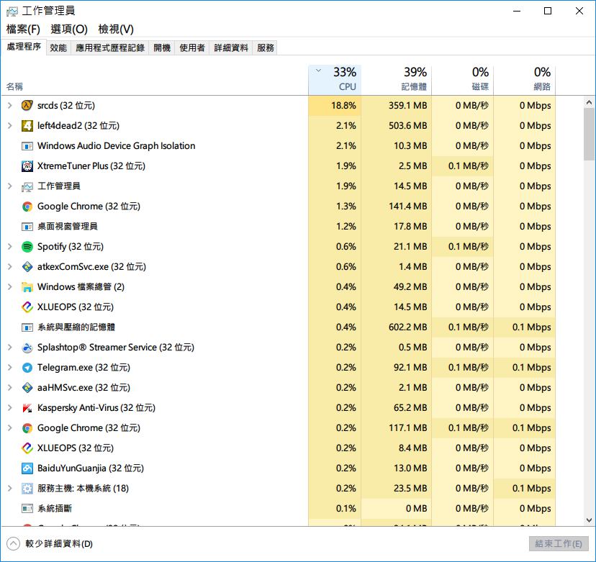
Task: Sort by the 記憶體 column header
Action: tap(396, 79)
